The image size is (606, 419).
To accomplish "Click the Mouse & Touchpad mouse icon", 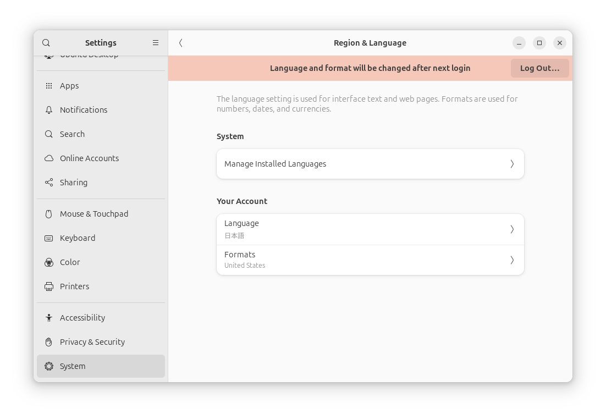I will [x=49, y=214].
